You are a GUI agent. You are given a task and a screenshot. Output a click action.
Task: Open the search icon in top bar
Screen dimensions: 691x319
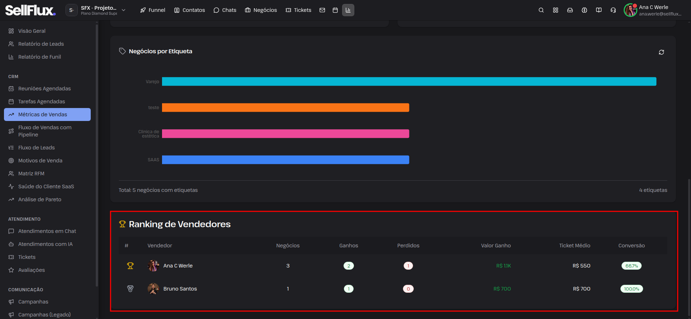[541, 10]
